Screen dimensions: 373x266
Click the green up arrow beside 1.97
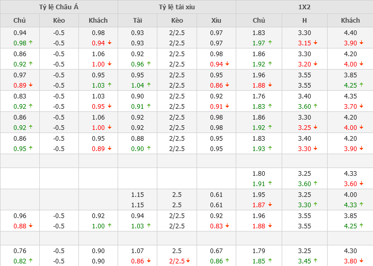point(269,43)
